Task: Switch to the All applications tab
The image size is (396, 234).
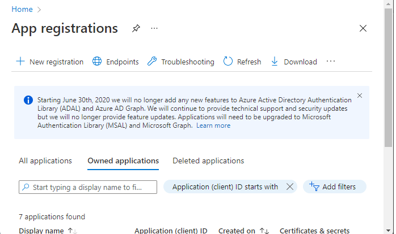Action: coord(45,161)
